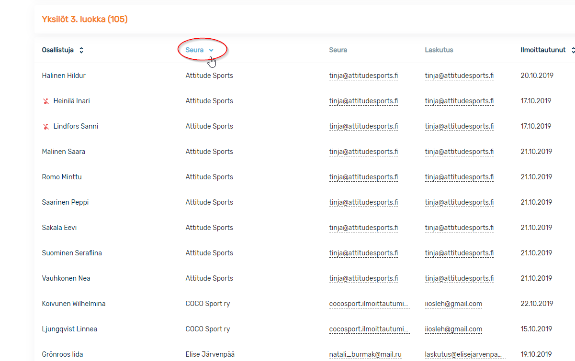
Task: Select participant name Romo Minttu
Action: click(x=62, y=177)
